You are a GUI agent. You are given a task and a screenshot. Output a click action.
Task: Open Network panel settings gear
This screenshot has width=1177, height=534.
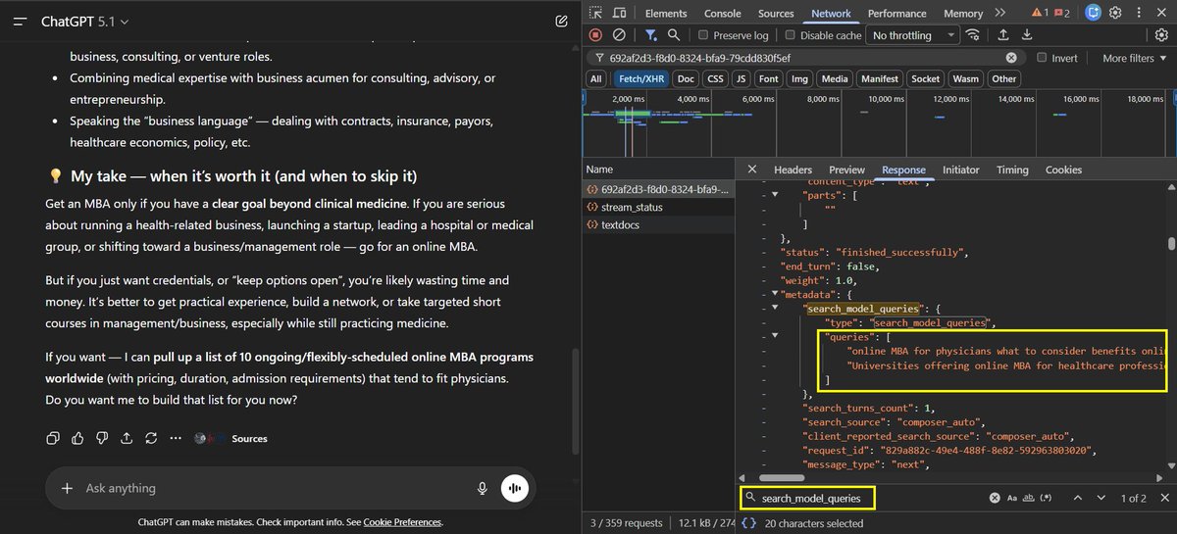(x=1160, y=35)
